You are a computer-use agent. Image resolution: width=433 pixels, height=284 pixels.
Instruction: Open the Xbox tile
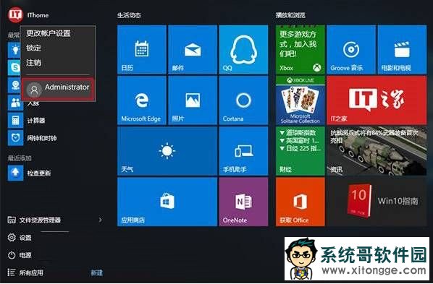click(300, 50)
